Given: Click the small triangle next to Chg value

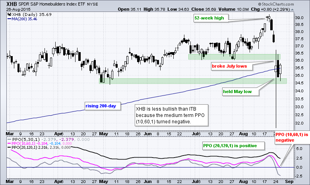Looking at the screenshot, I should [x=293, y=10].
